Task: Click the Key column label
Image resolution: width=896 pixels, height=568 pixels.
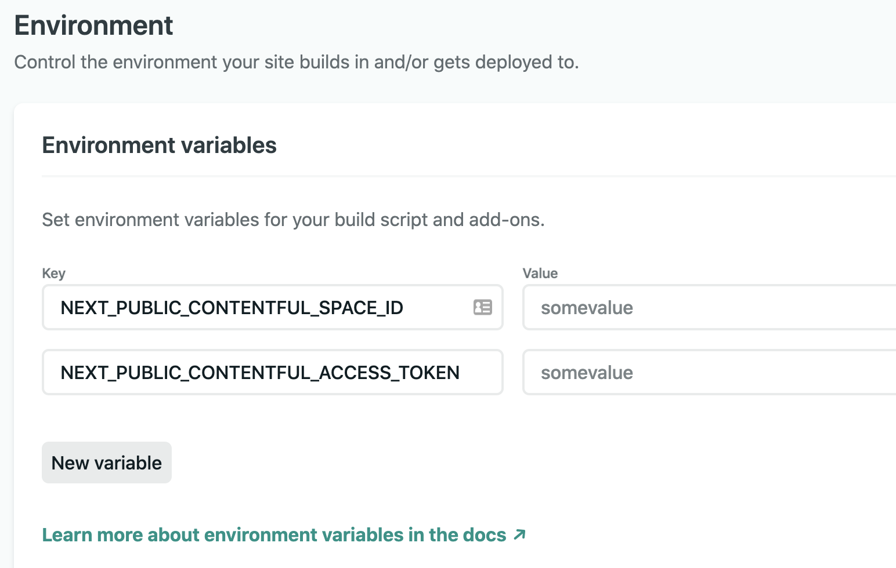Action: 53,273
